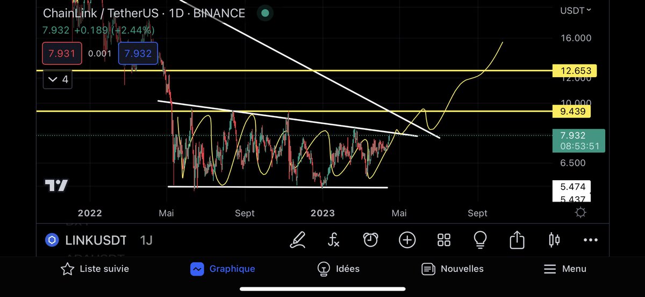This screenshot has height=297, width=645.
Task: Open the USDT currency dropdown
Action: coord(576,10)
